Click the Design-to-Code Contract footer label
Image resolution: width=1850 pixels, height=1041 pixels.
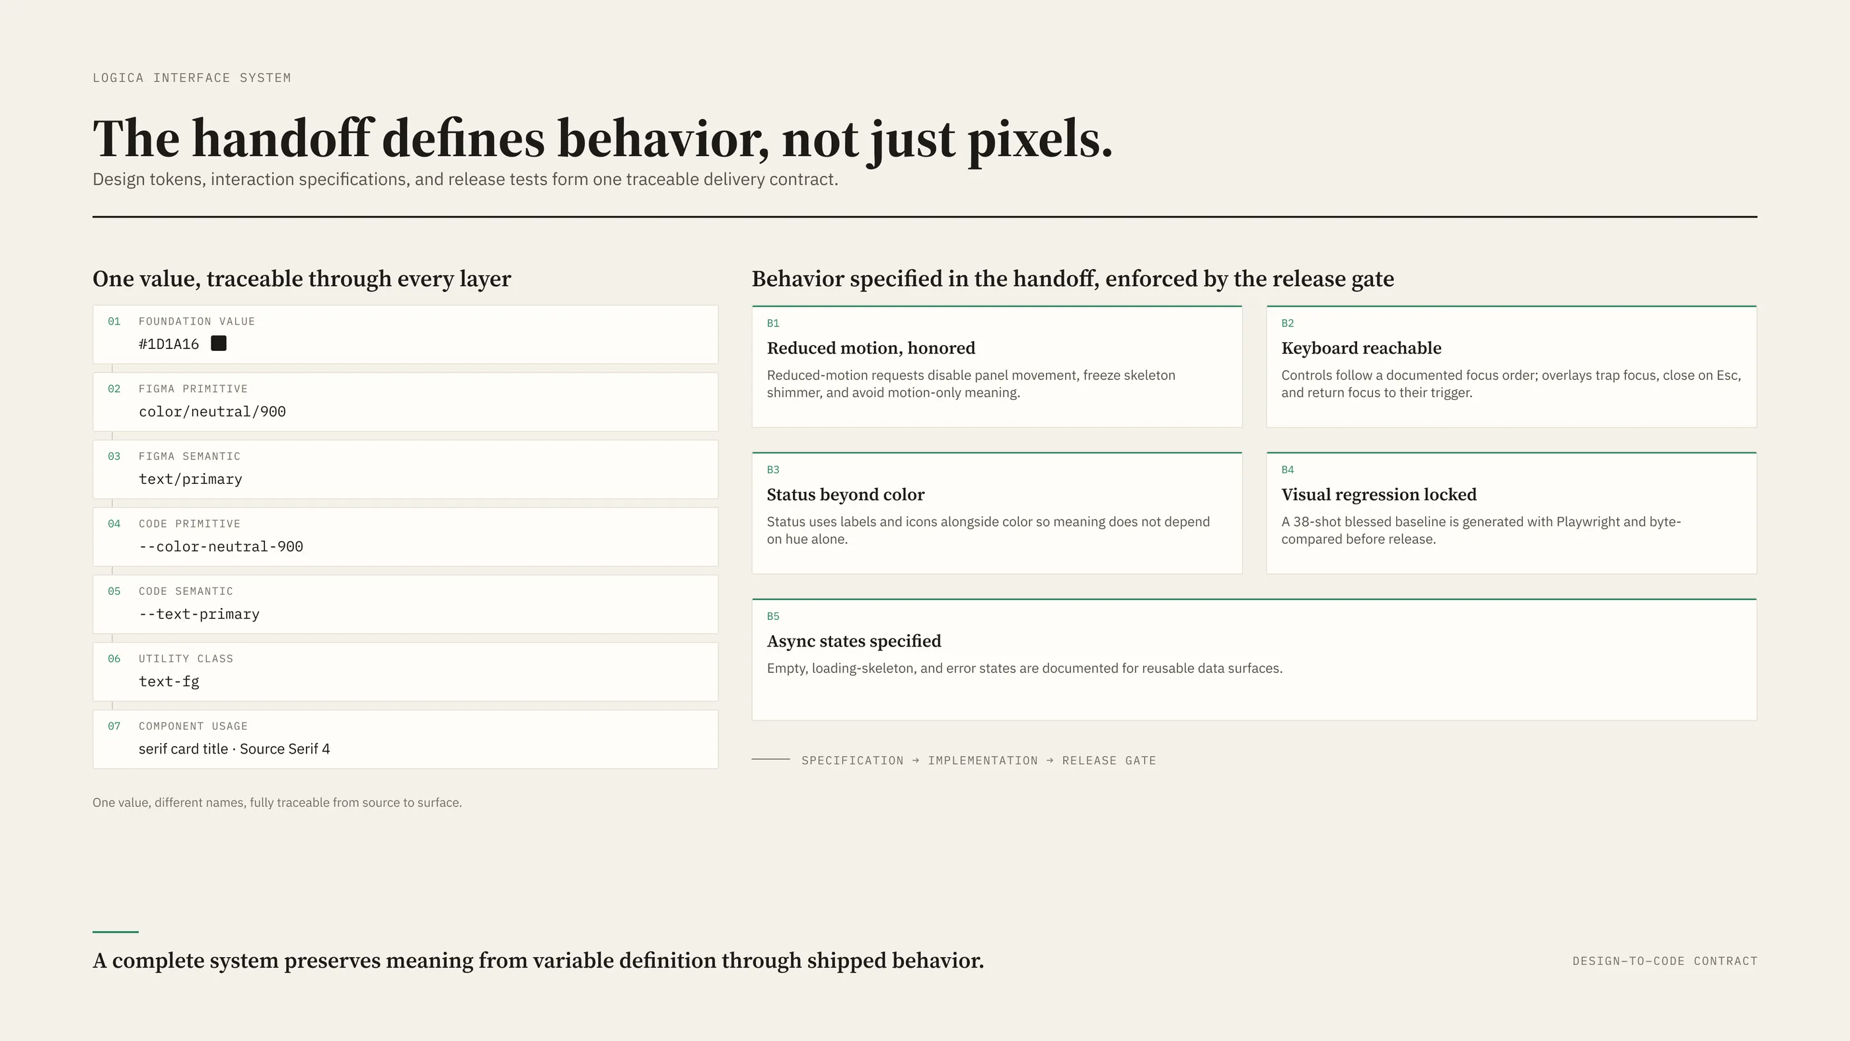click(1665, 961)
